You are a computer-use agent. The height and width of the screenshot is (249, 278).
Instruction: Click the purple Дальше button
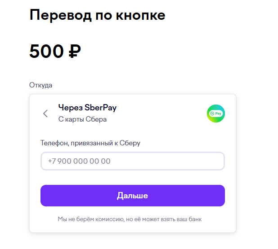click(x=133, y=196)
